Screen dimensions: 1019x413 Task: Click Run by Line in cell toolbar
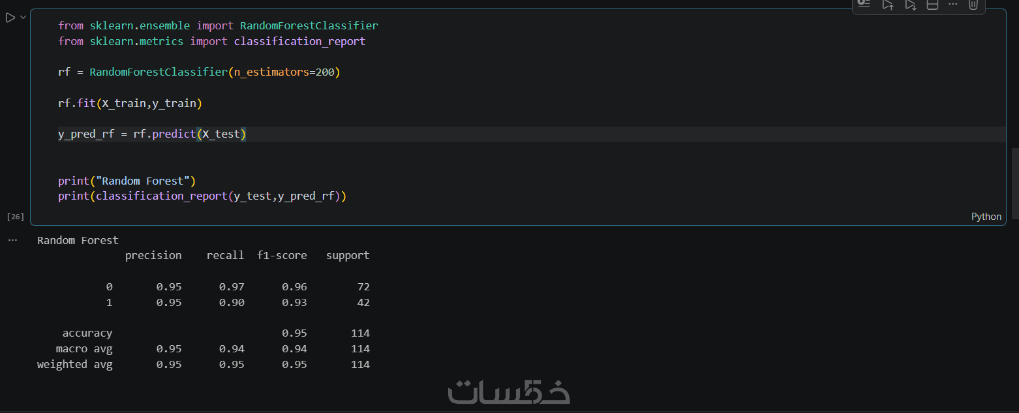coord(864,4)
